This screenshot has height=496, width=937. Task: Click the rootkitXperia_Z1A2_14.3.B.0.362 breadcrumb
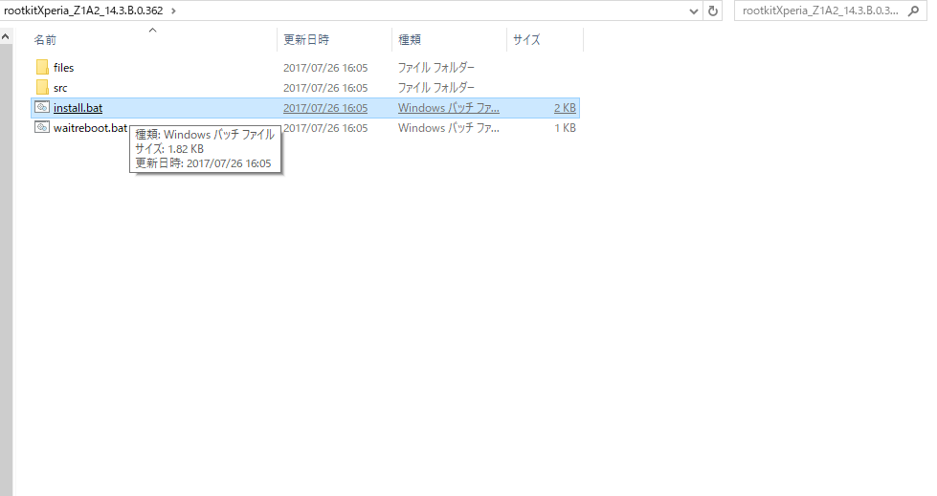pyautogui.click(x=83, y=11)
